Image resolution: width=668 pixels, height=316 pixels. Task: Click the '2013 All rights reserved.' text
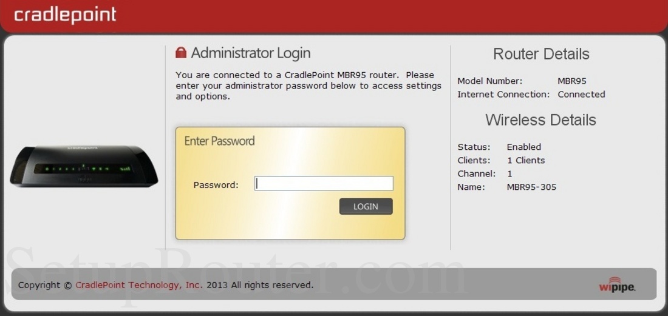pos(260,285)
